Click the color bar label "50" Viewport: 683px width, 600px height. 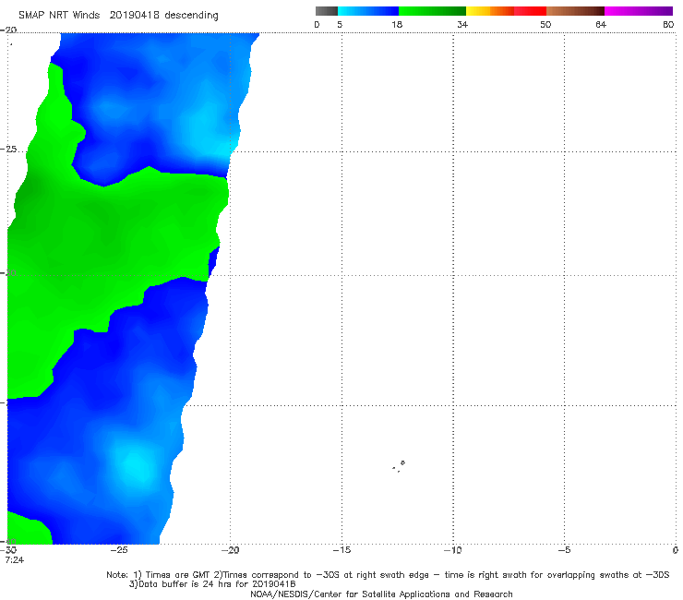[545, 25]
